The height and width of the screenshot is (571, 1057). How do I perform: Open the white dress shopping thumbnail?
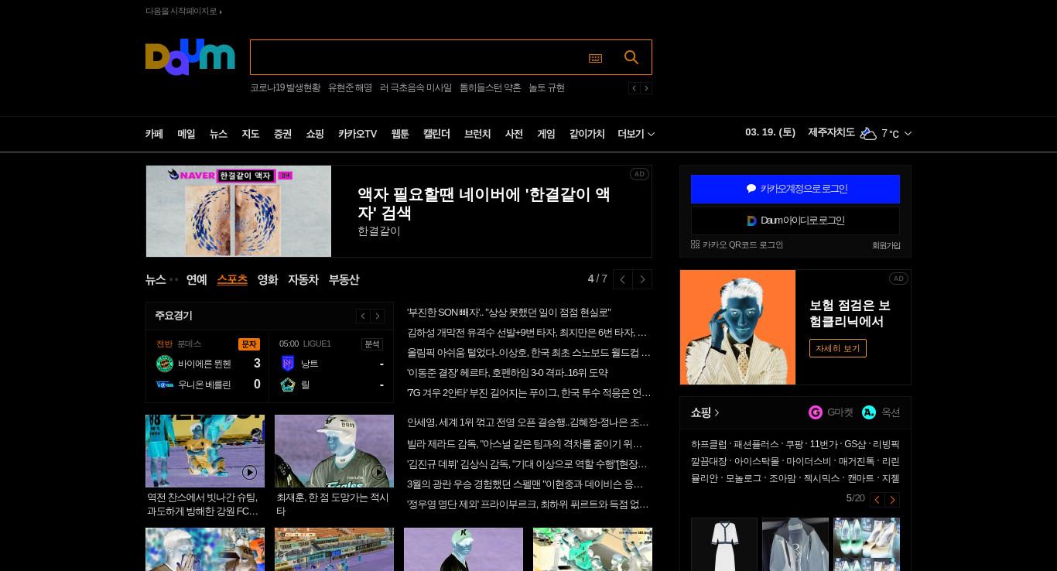(724, 544)
